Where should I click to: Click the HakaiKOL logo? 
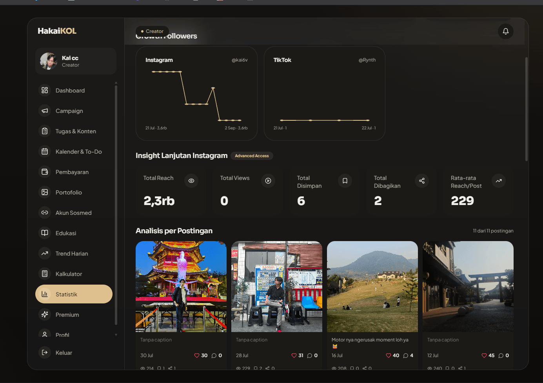[x=57, y=31]
